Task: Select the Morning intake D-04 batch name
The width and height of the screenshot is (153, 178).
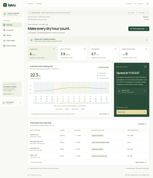Action: pyautogui.click(x=37, y=141)
